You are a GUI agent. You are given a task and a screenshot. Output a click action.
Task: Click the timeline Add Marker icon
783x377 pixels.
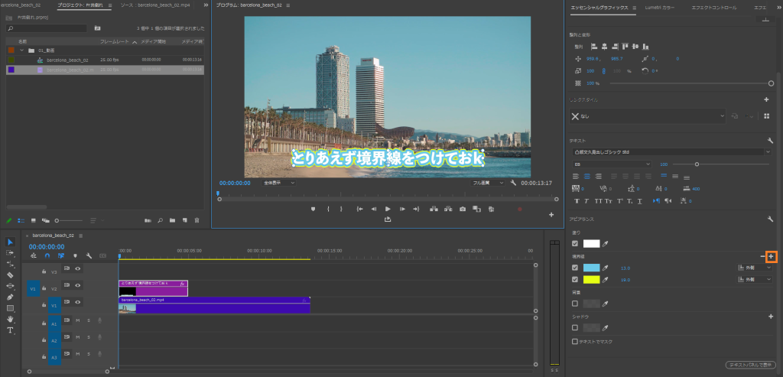(x=76, y=255)
